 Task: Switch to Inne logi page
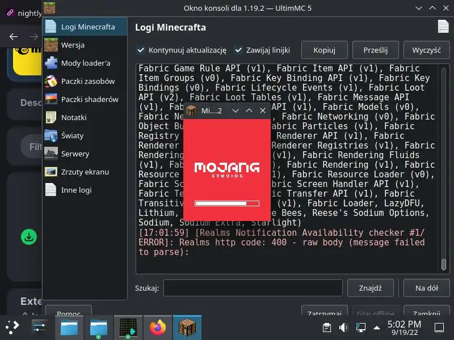click(x=85, y=190)
